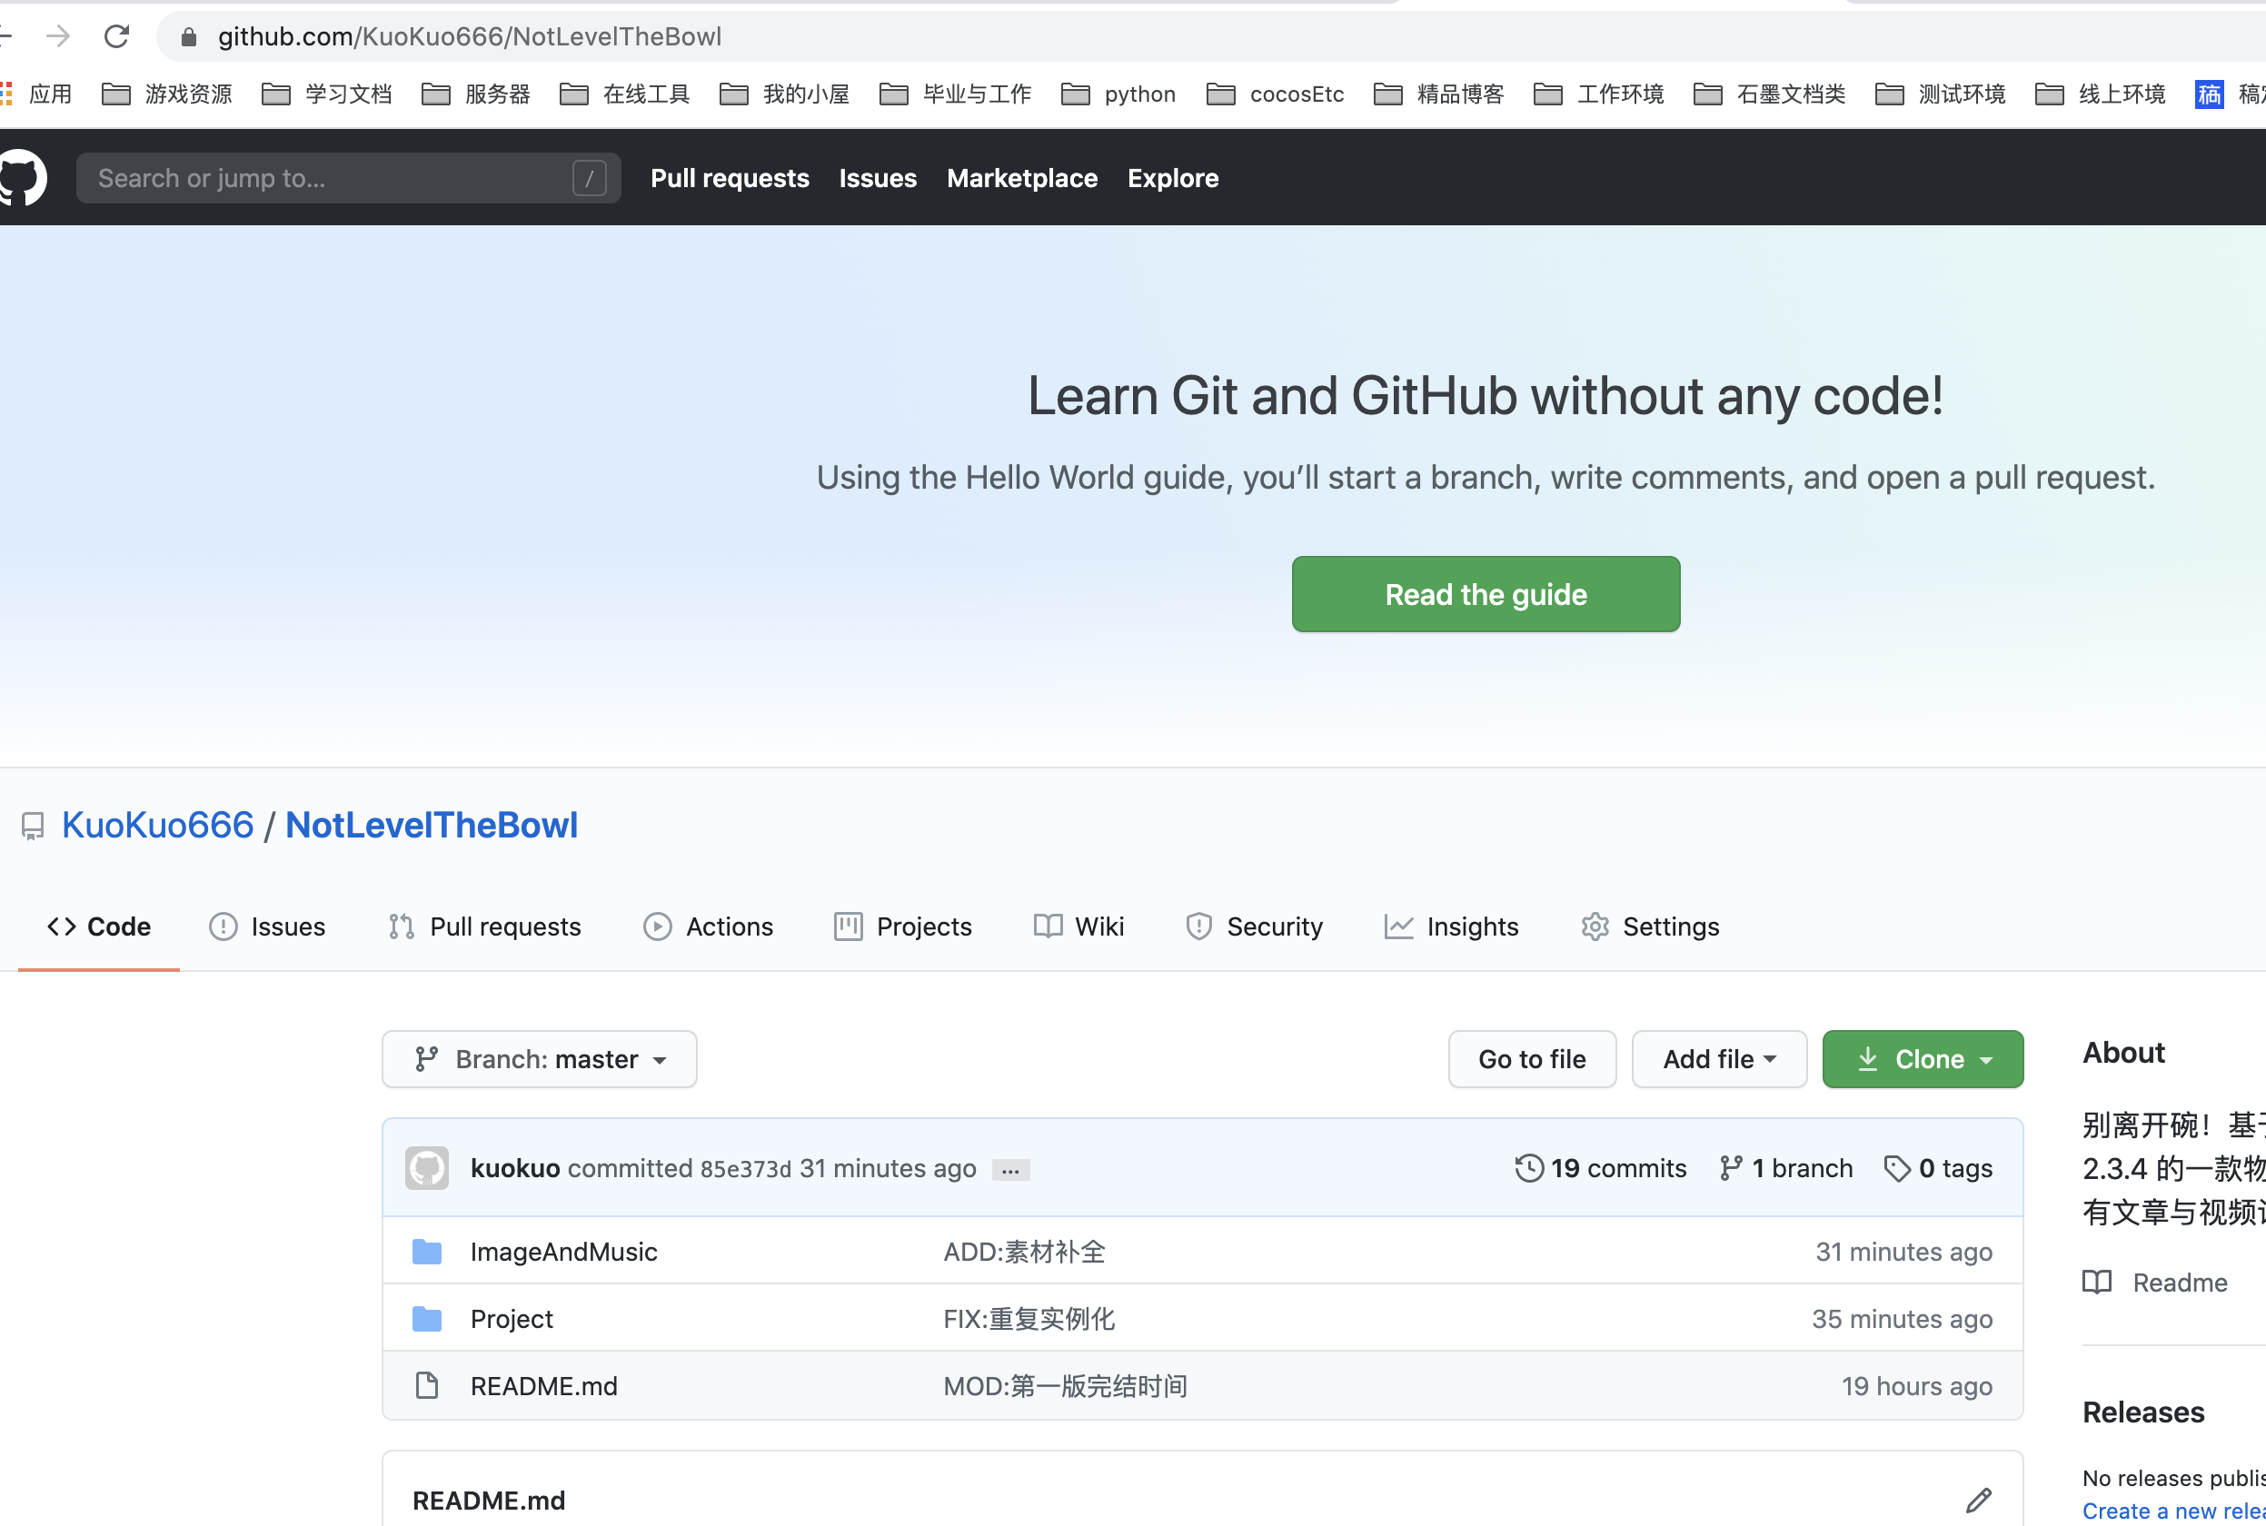
Task: Open the 测试环境 bookmark folder
Action: tap(1940, 94)
